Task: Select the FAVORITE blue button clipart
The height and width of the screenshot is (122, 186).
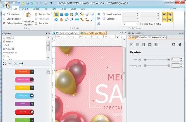Action: 24,96
